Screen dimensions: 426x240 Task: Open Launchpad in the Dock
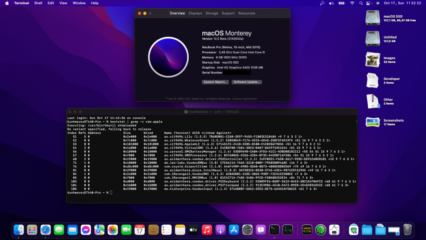[32, 230]
